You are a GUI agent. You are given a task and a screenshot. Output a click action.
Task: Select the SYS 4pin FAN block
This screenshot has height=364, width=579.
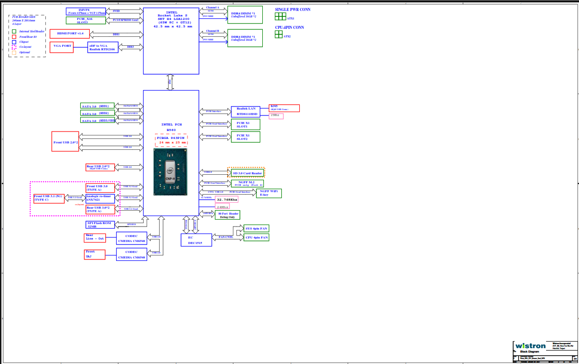coord(256,229)
